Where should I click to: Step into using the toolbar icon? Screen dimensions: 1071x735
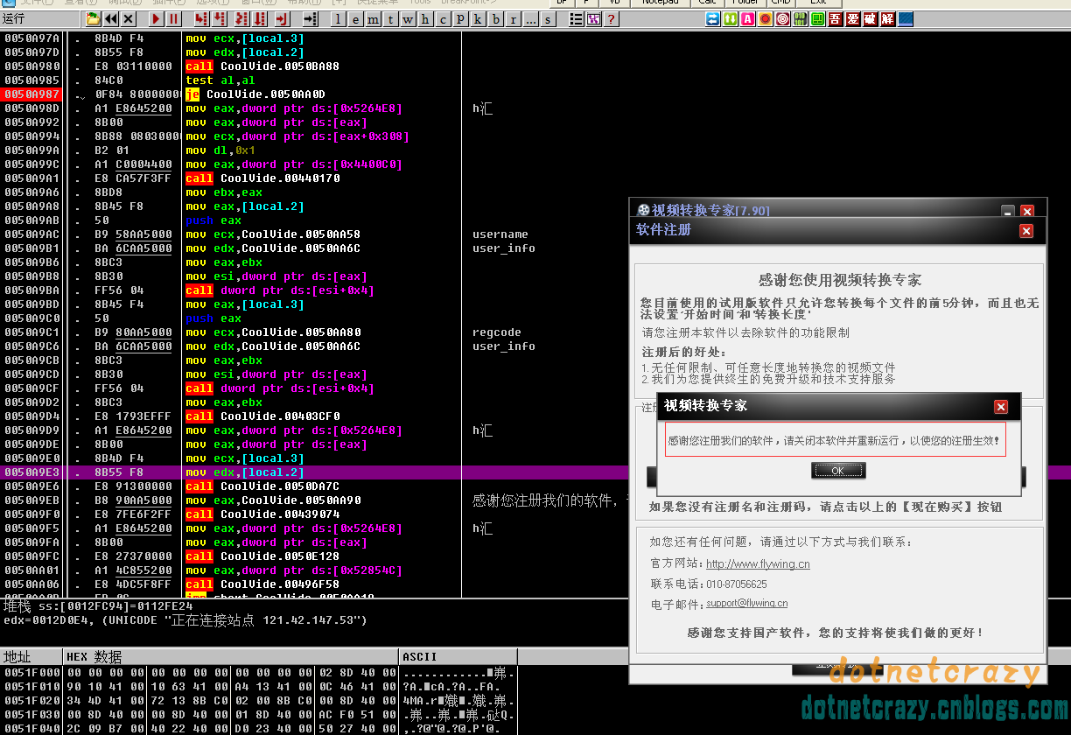pos(201,18)
